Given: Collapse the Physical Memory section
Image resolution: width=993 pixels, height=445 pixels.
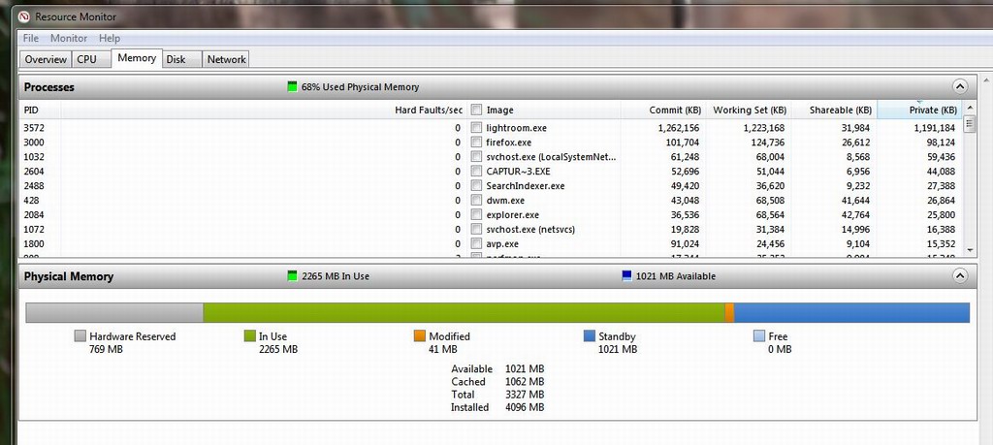Looking at the screenshot, I should (960, 275).
